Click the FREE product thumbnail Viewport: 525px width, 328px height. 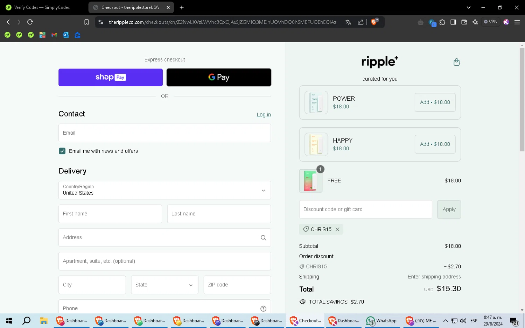311,181
